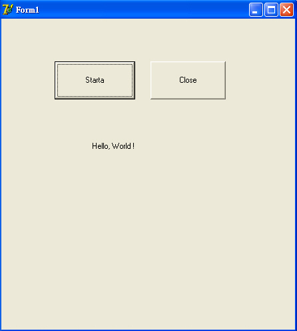Open the Delphi system menu icon
Viewport: 297px width, 331px height.
(8, 9)
